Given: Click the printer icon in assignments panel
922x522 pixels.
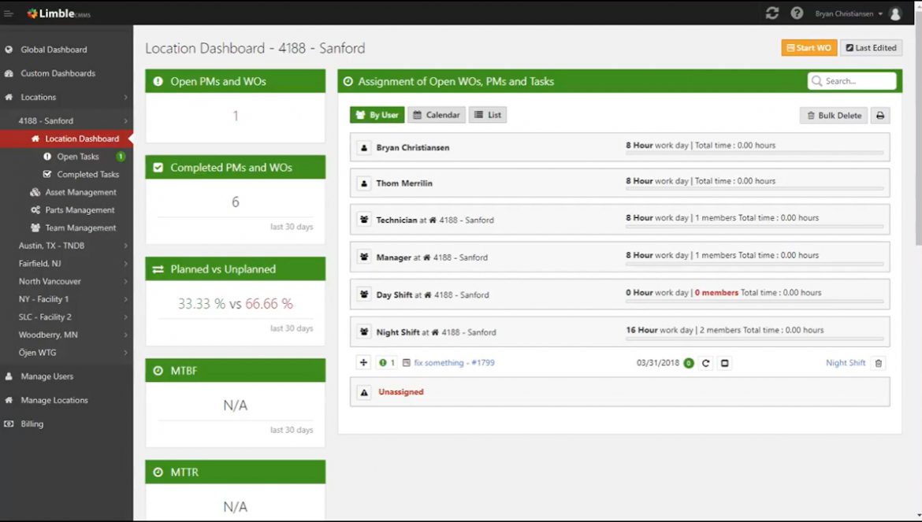Looking at the screenshot, I should click(880, 115).
